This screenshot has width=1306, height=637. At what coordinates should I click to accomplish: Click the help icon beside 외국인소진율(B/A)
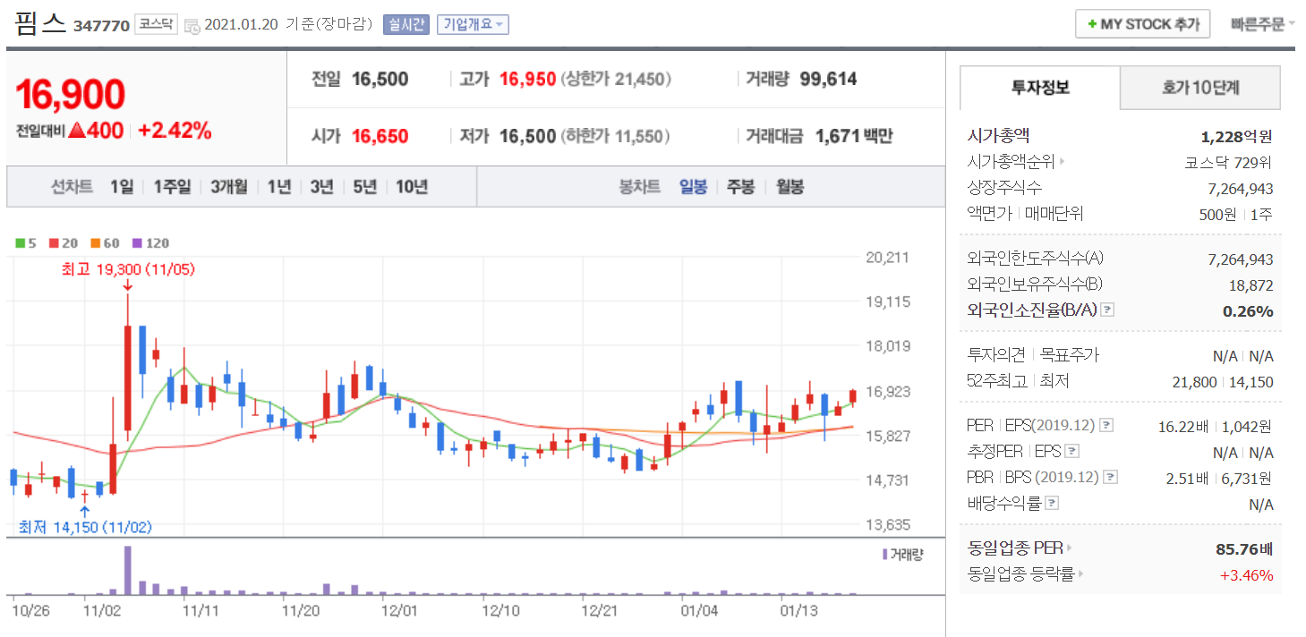coord(1107,310)
